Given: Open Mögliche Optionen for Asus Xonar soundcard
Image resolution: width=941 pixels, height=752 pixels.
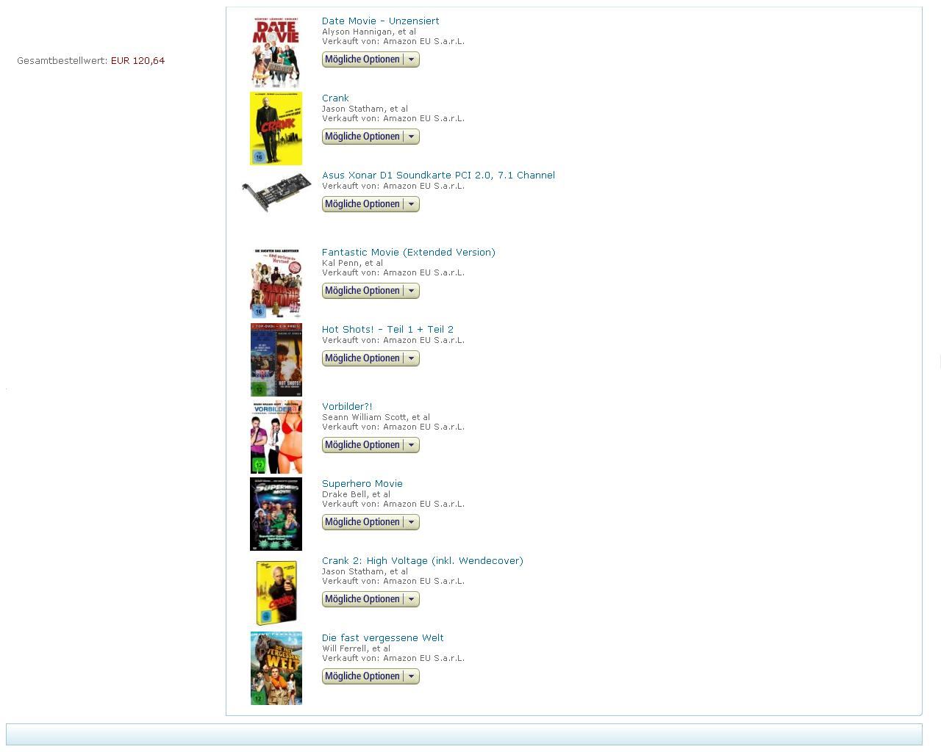Looking at the screenshot, I should (x=371, y=204).
